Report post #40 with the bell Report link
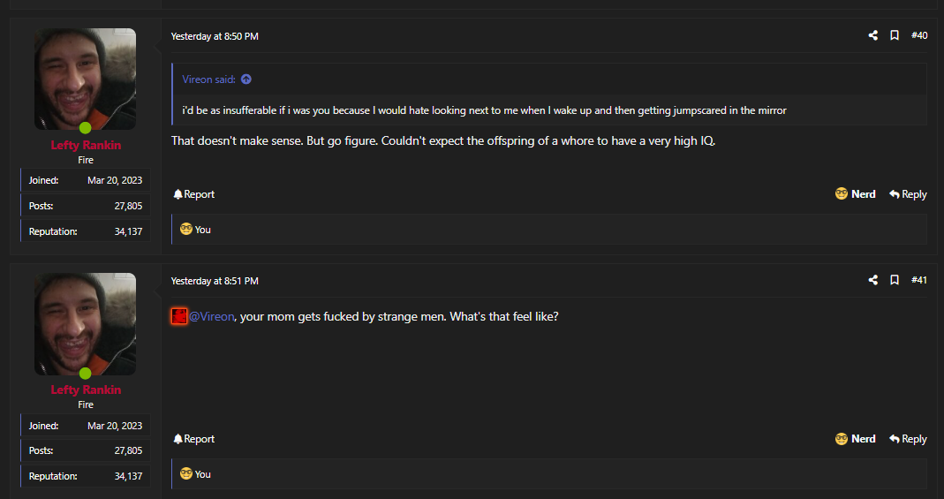 (x=194, y=193)
